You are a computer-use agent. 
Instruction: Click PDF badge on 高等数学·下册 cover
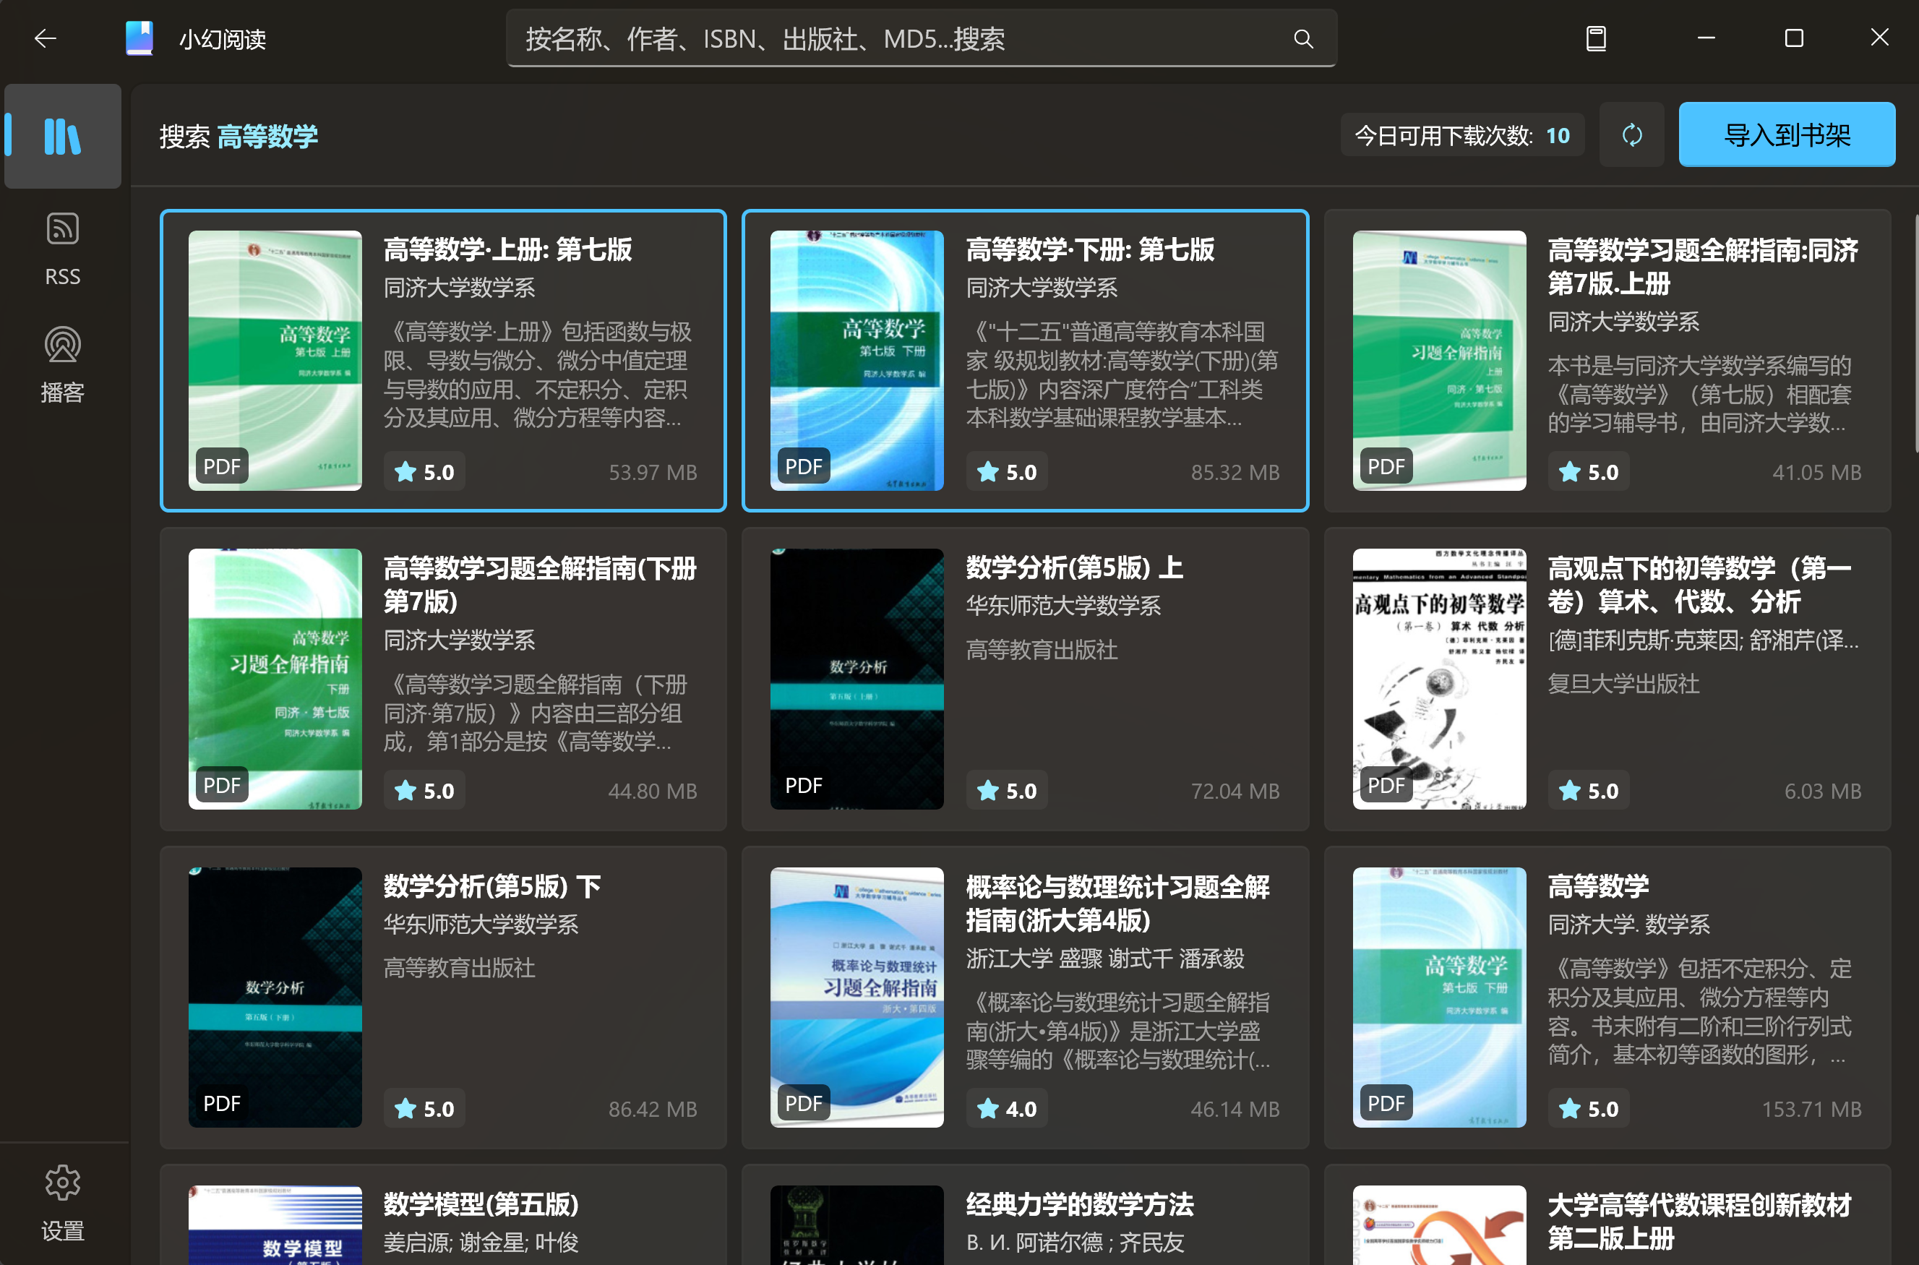click(804, 466)
